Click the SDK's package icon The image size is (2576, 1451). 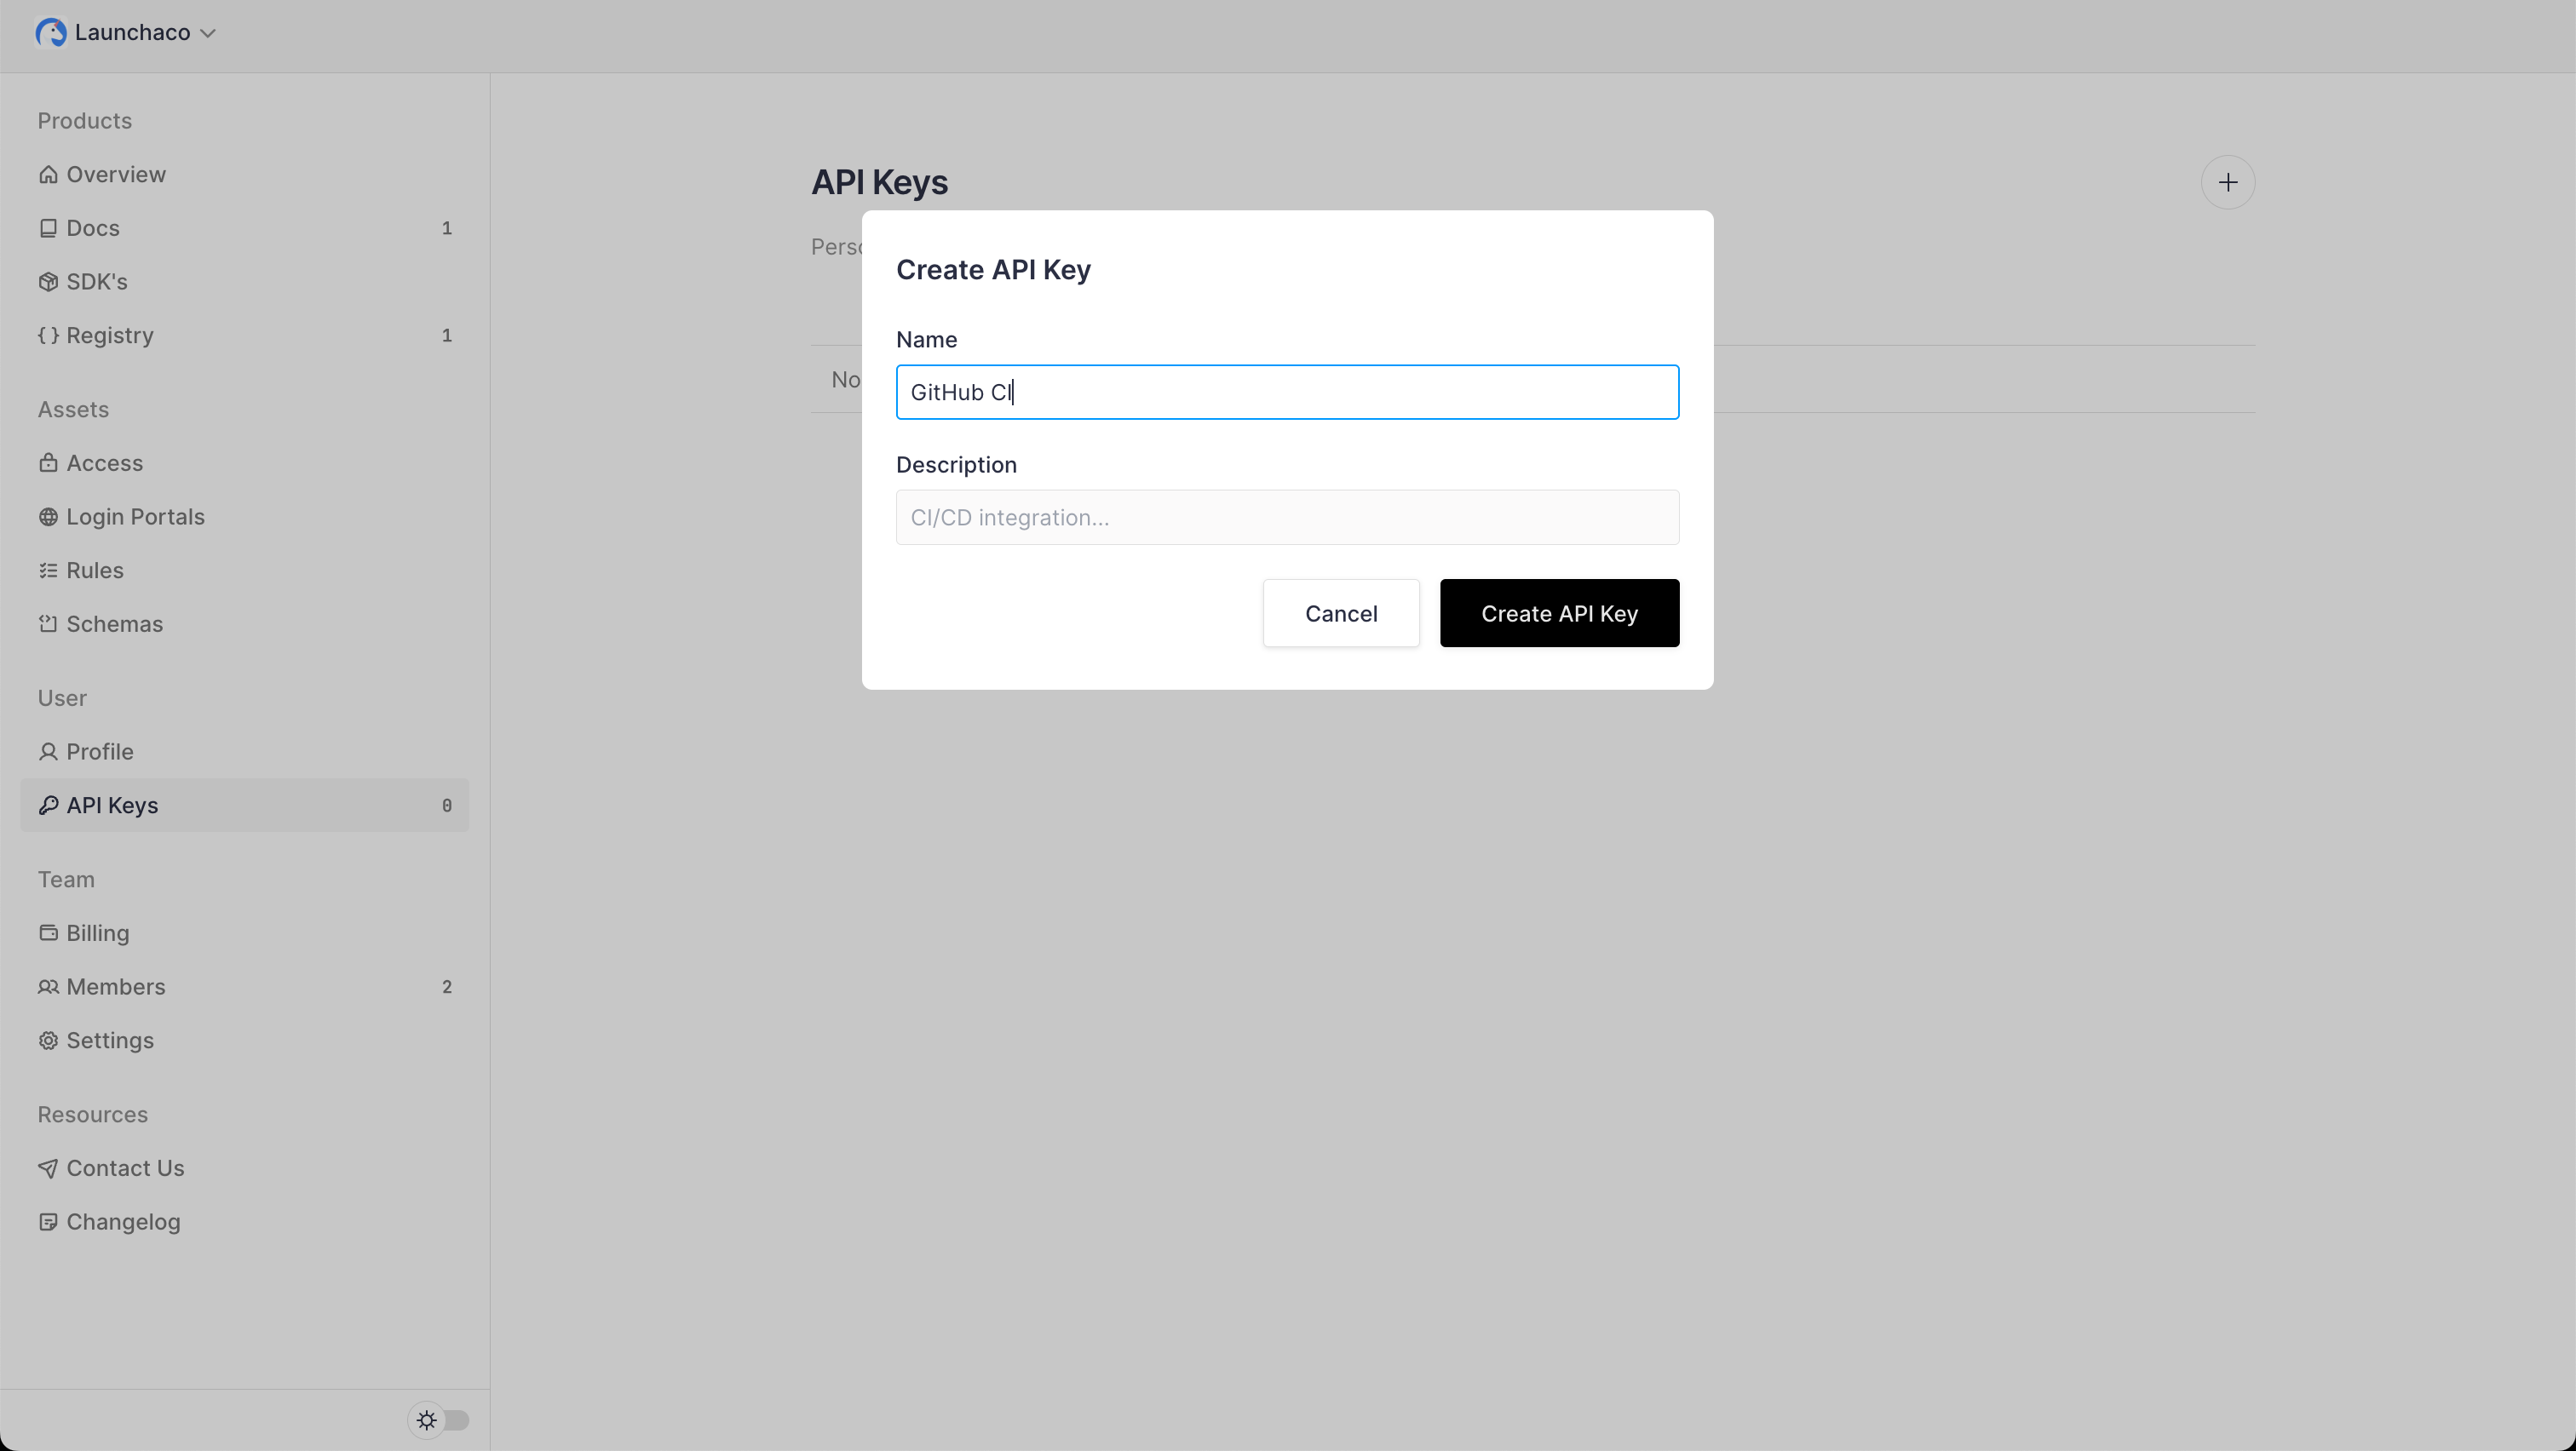coord(48,282)
